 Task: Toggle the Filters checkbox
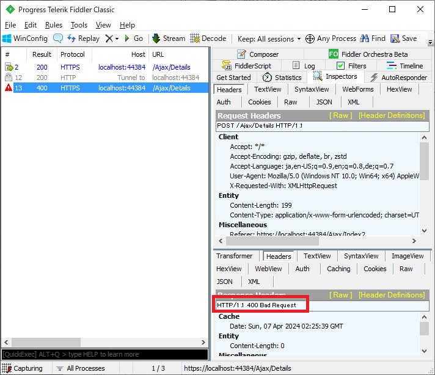coord(340,66)
